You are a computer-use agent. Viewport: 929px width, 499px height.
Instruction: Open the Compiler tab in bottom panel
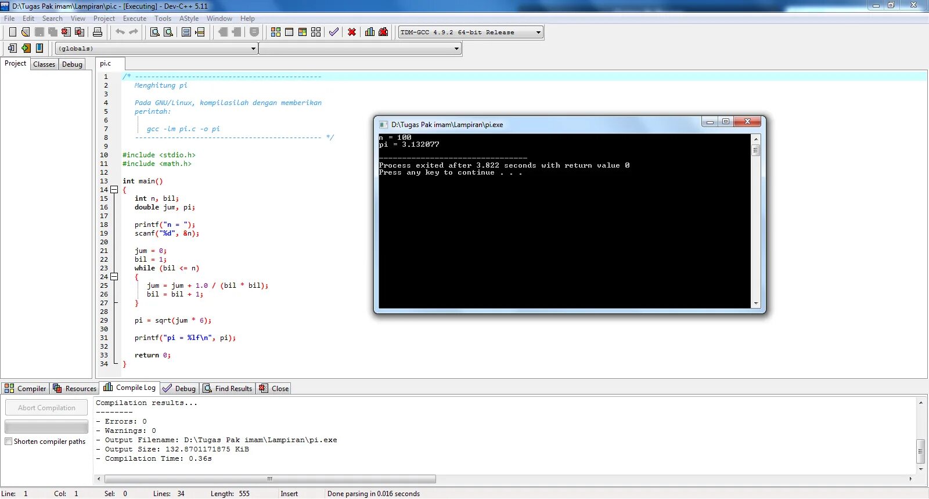pos(26,389)
